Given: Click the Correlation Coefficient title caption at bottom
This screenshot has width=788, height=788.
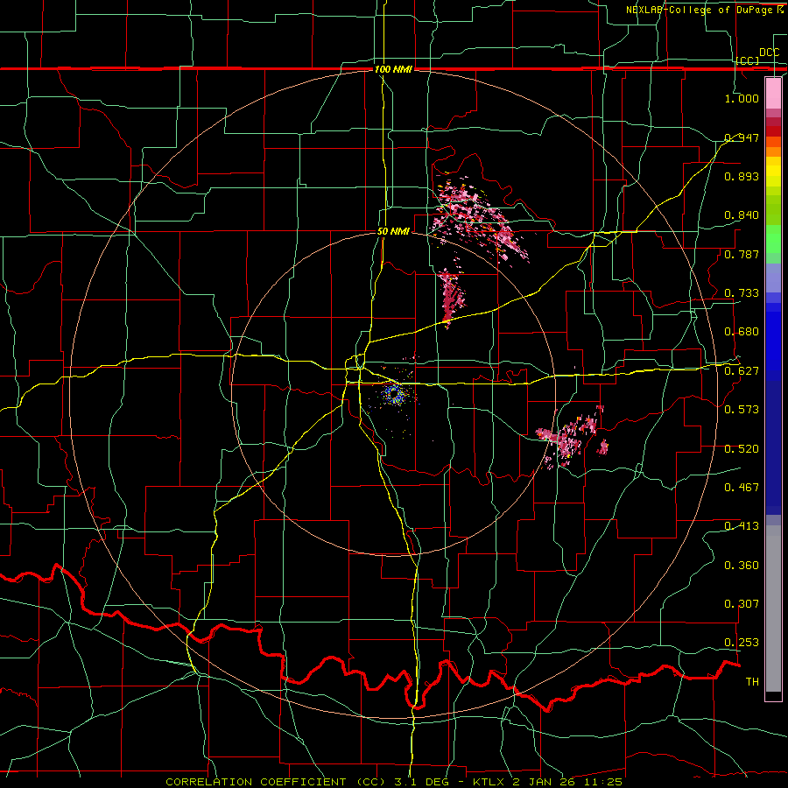Looking at the screenshot, I should (x=394, y=782).
